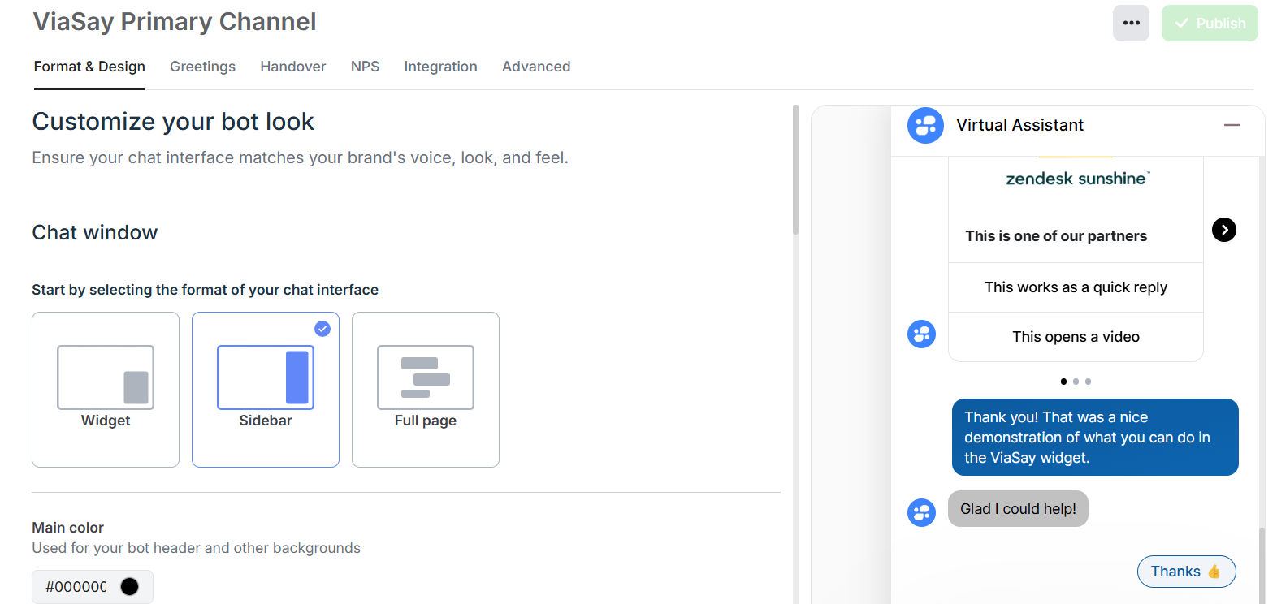Screen dimensions: 1277x604
Task: Click the 'Customize your bot look' heading
Action: tap(173, 122)
